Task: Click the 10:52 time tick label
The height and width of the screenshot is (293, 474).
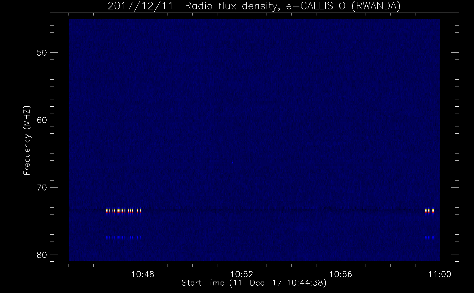Action: tap(242, 275)
